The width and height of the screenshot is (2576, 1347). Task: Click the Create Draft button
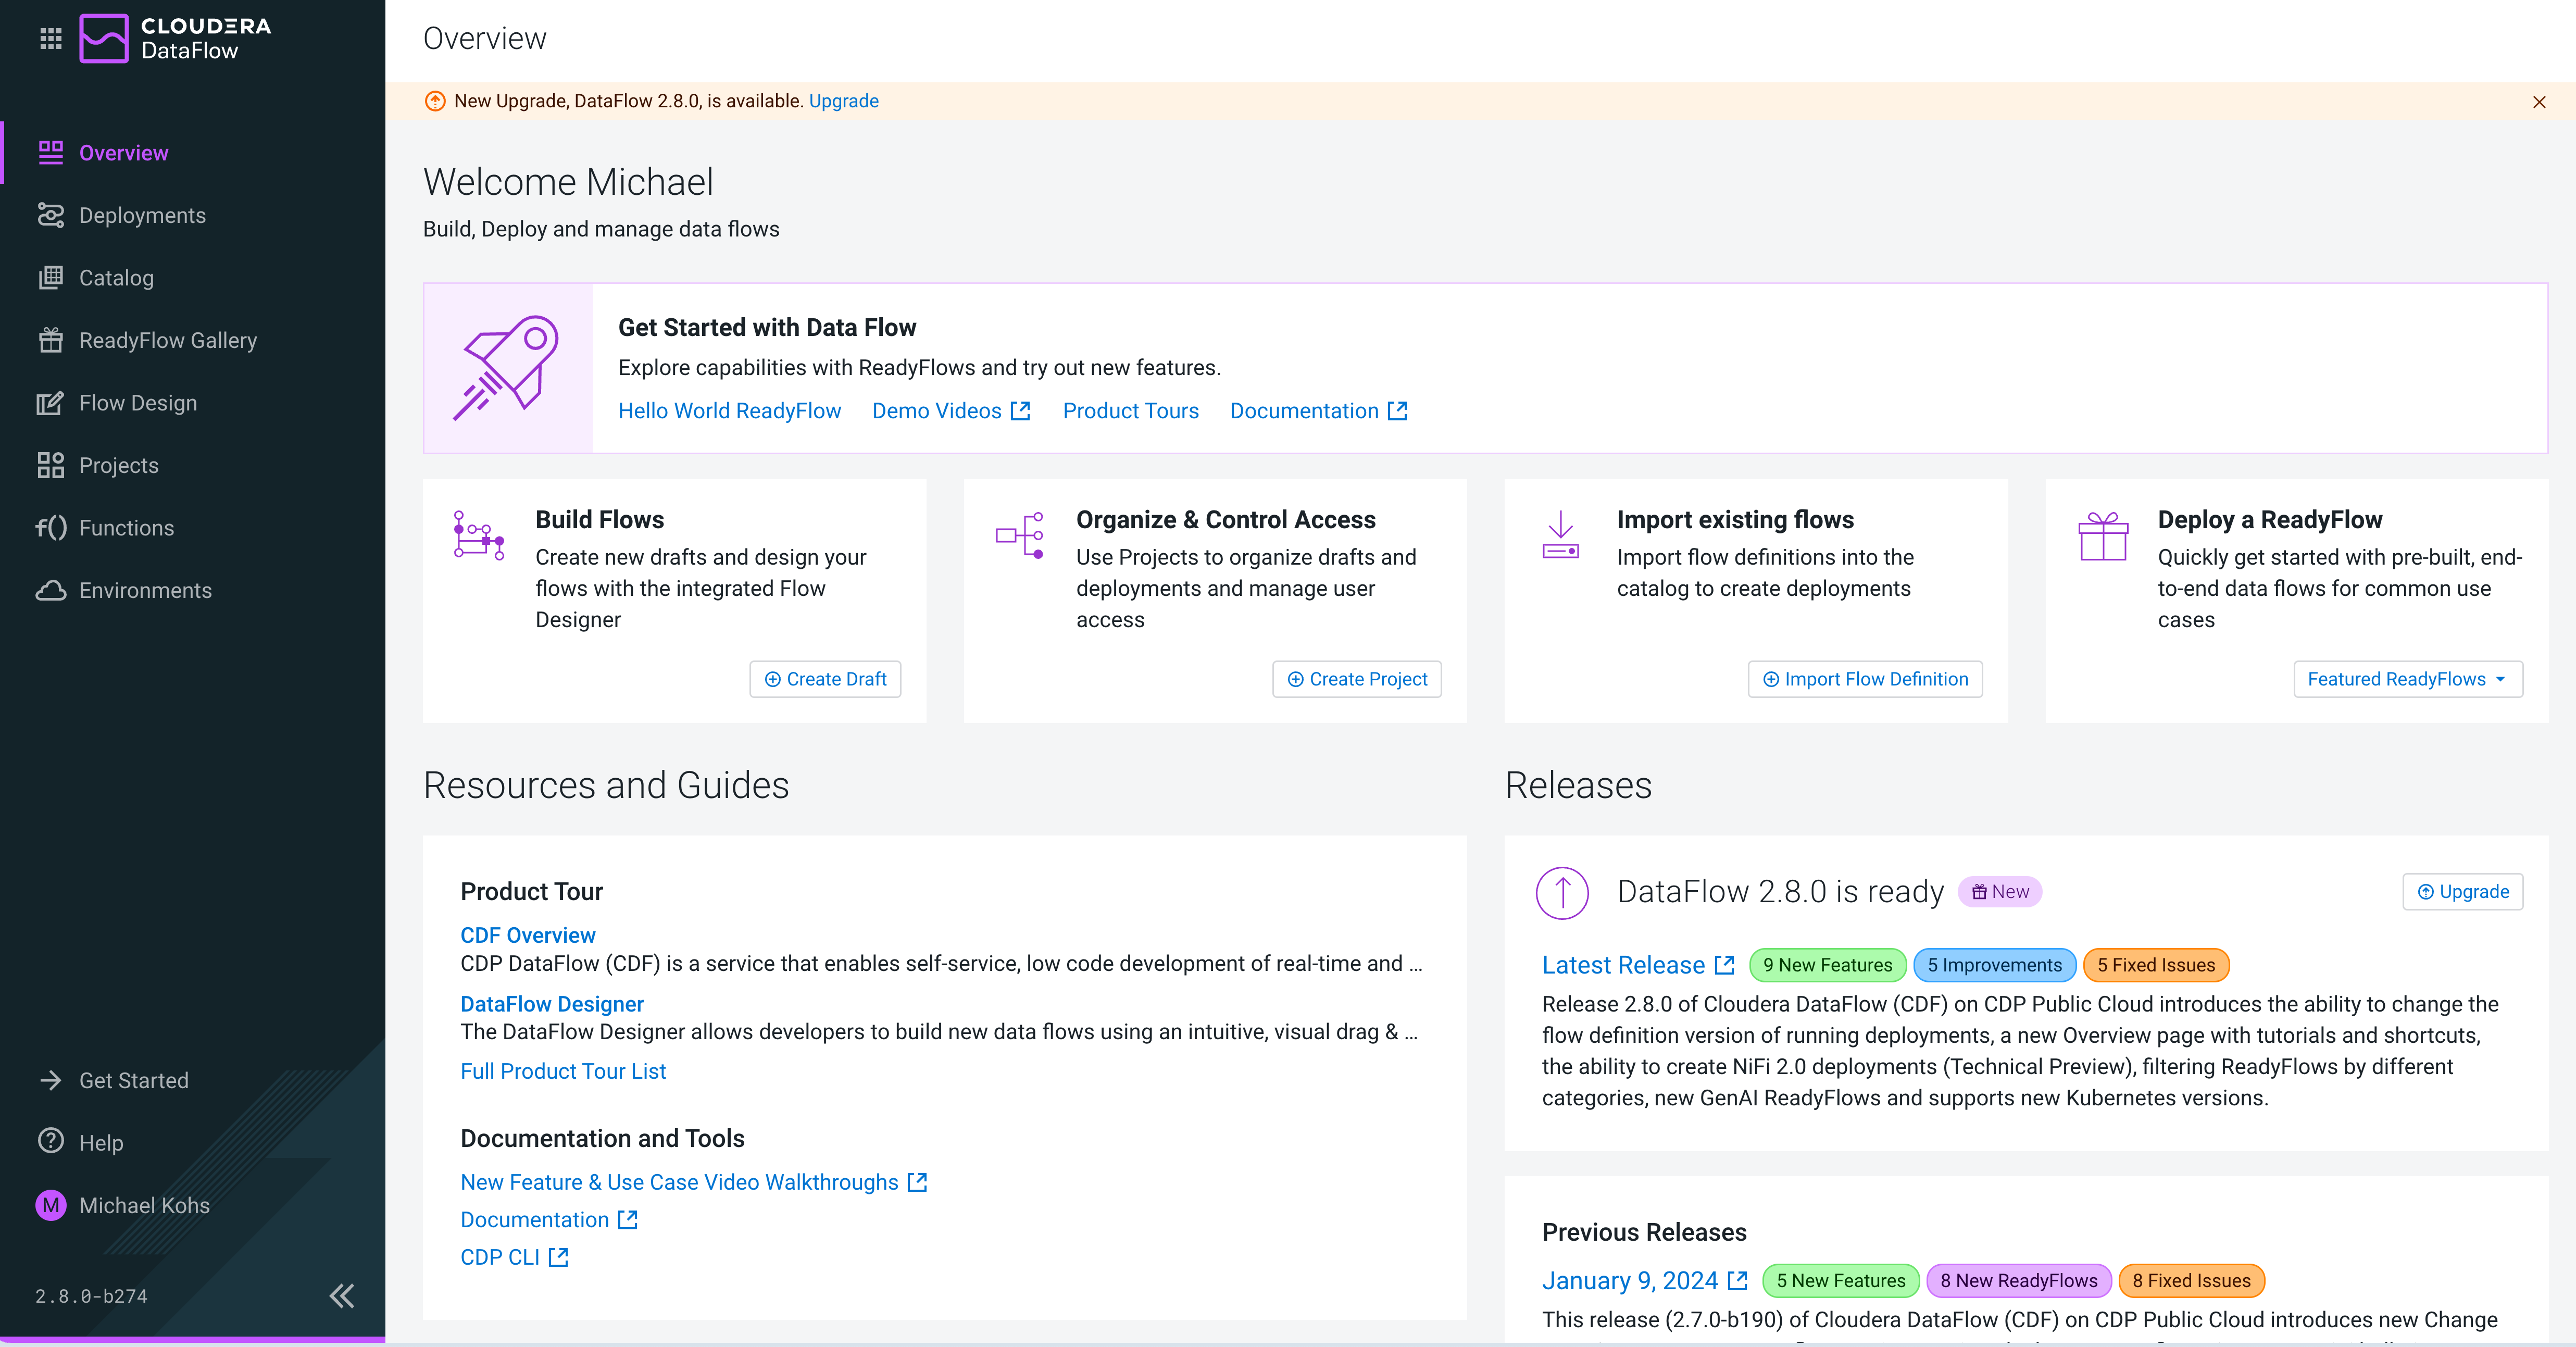(x=825, y=679)
